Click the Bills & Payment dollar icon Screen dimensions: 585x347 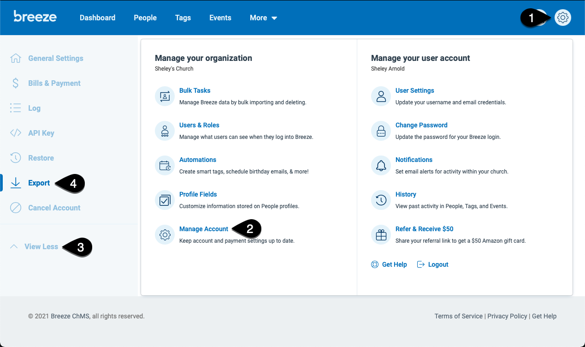click(16, 83)
